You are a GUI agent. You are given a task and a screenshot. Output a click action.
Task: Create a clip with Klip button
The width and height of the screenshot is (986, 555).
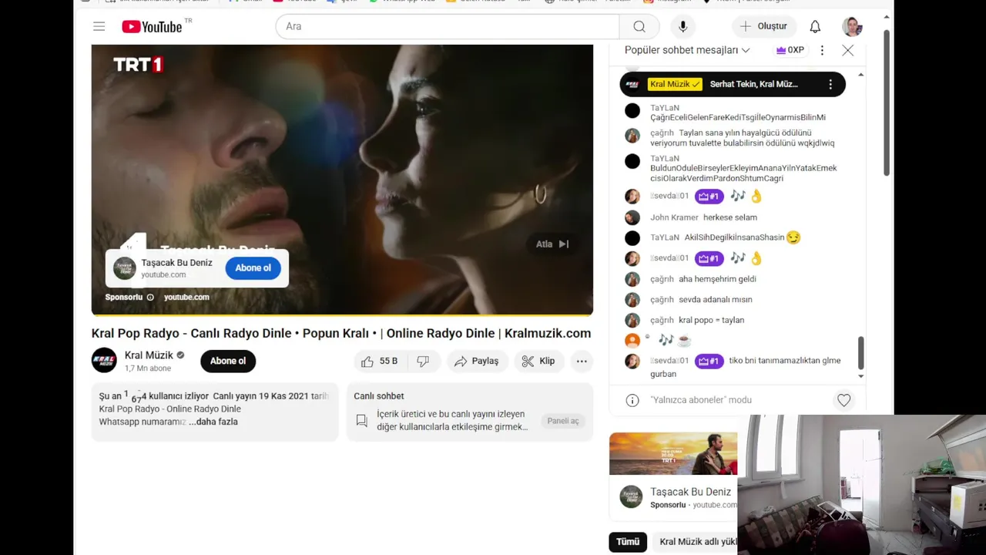(x=538, y=361)
